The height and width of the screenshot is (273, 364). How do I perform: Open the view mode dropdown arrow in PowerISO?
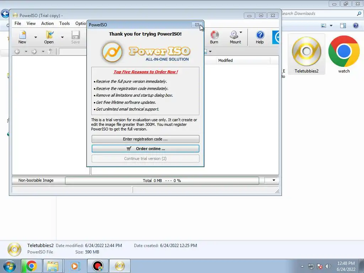point(210,52)
